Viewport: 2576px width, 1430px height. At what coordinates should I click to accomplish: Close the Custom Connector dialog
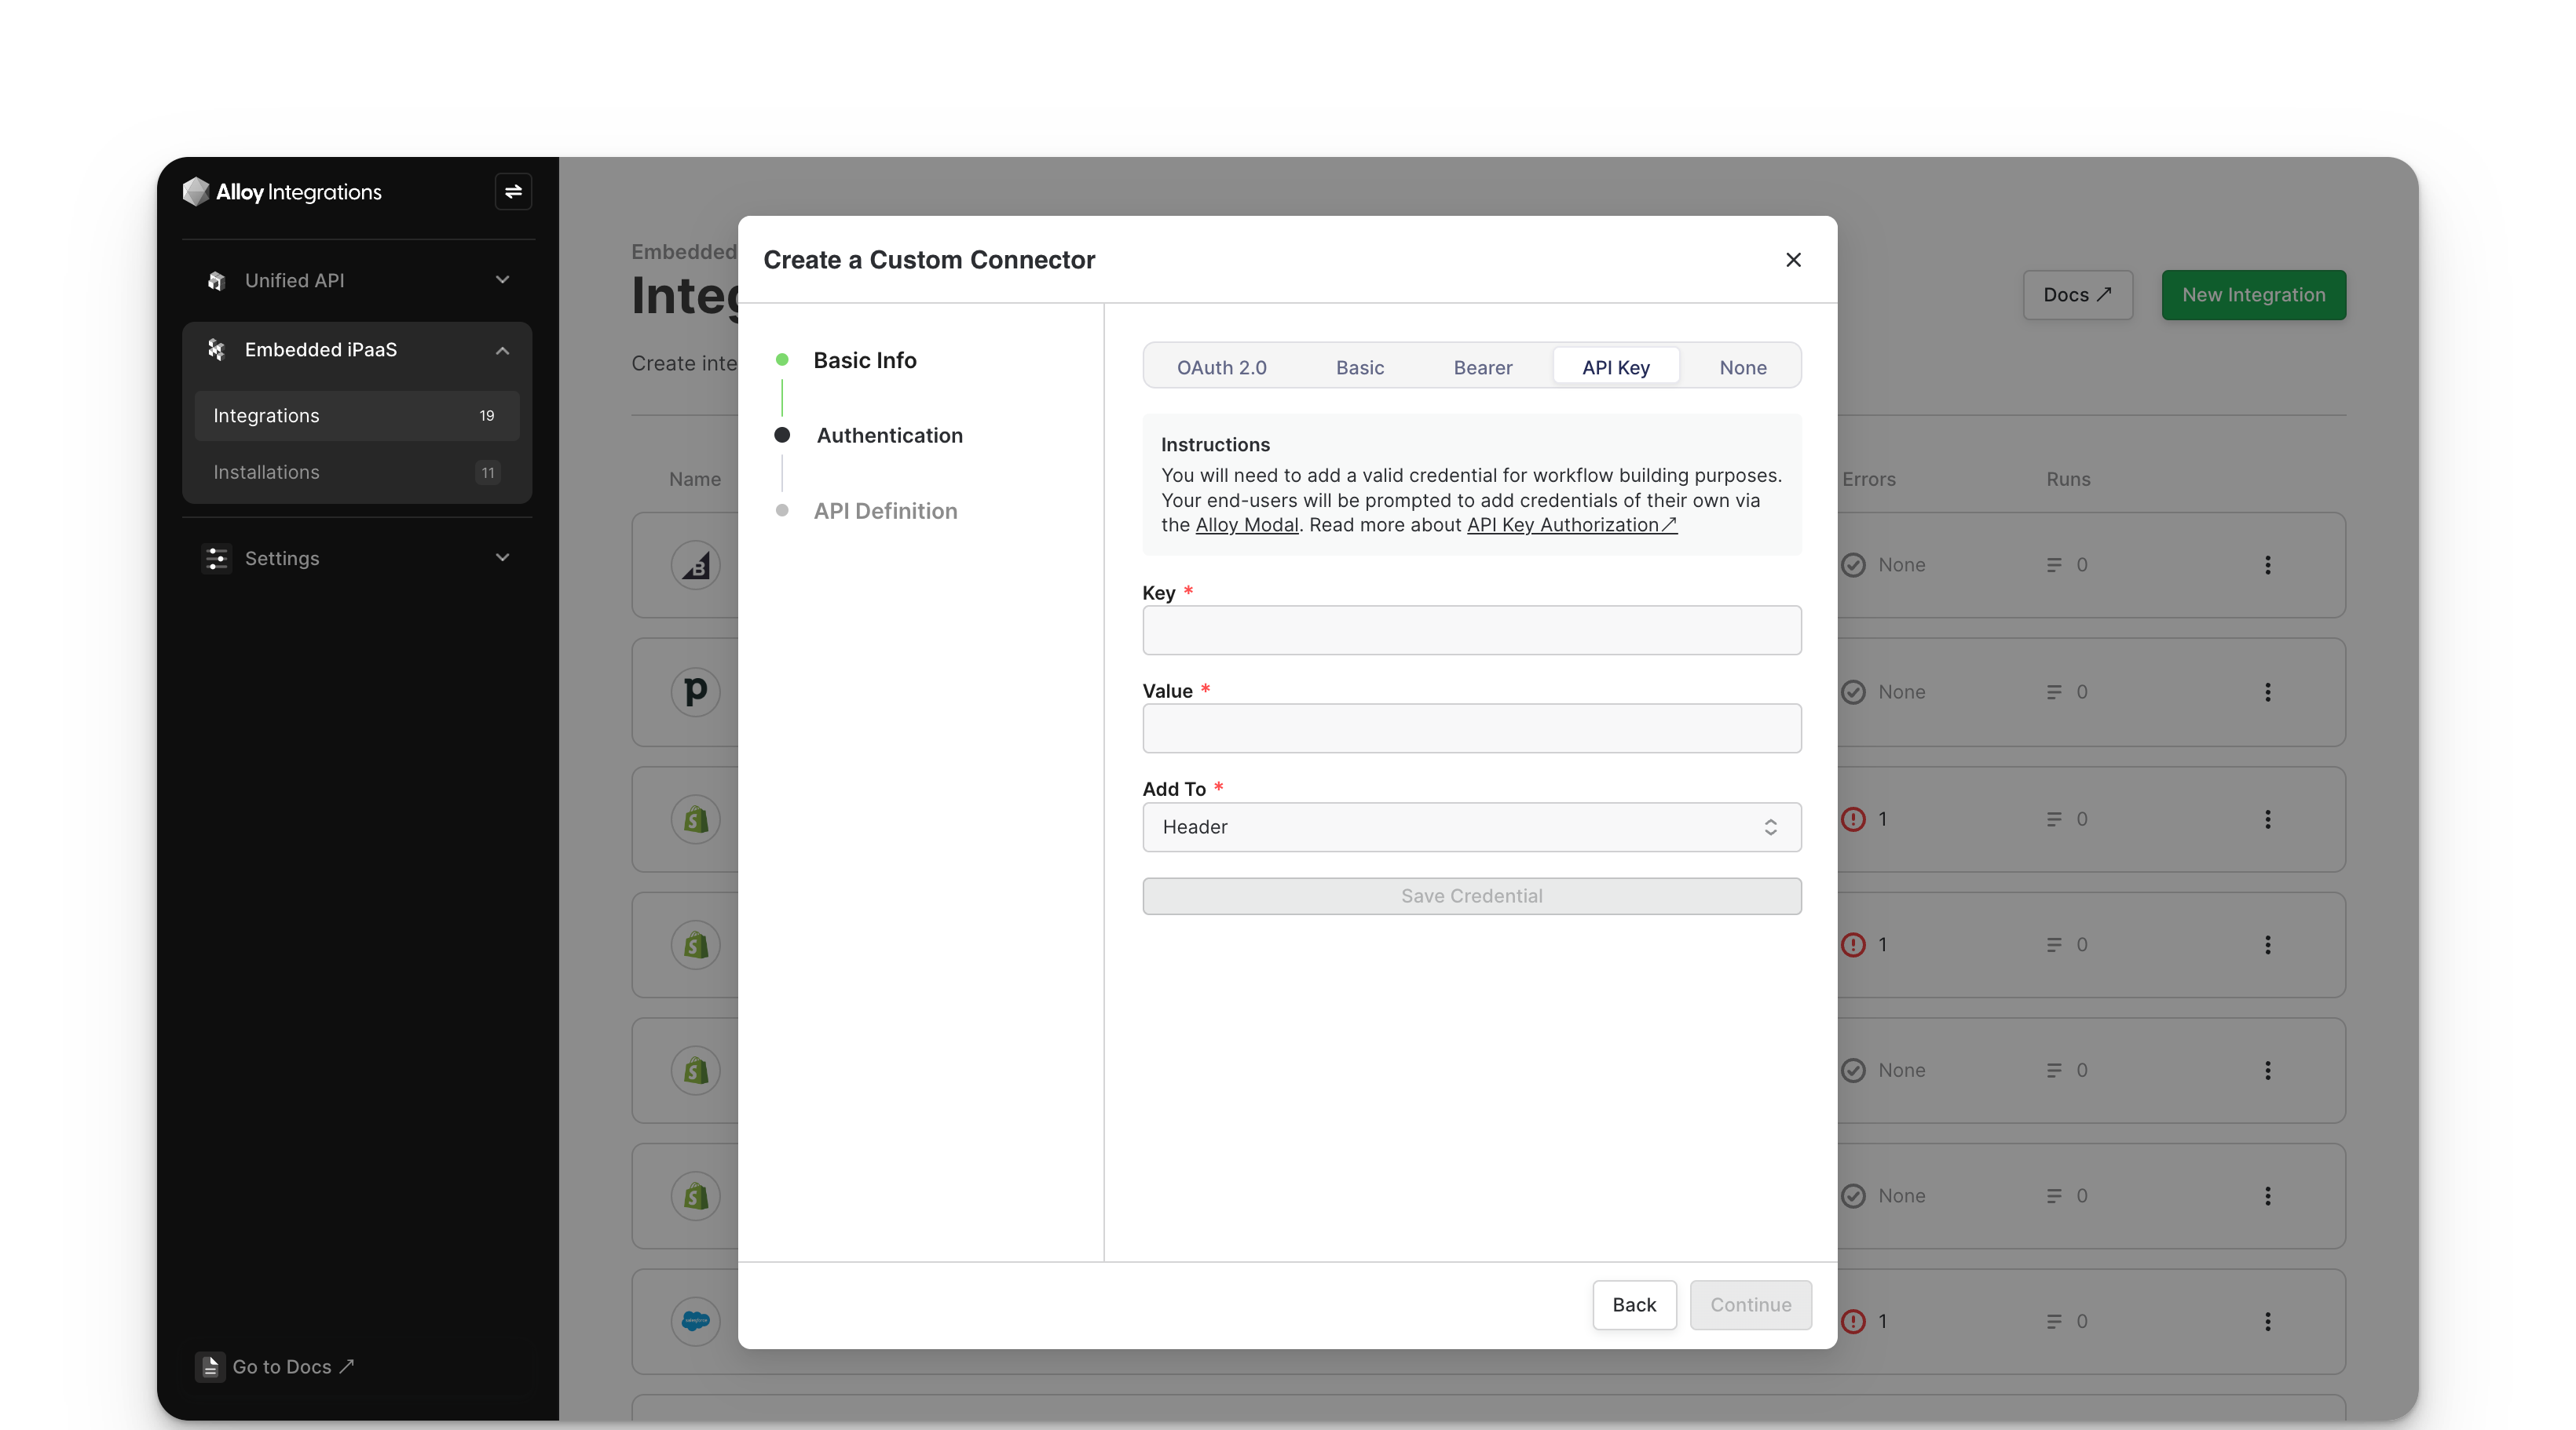1793,260
